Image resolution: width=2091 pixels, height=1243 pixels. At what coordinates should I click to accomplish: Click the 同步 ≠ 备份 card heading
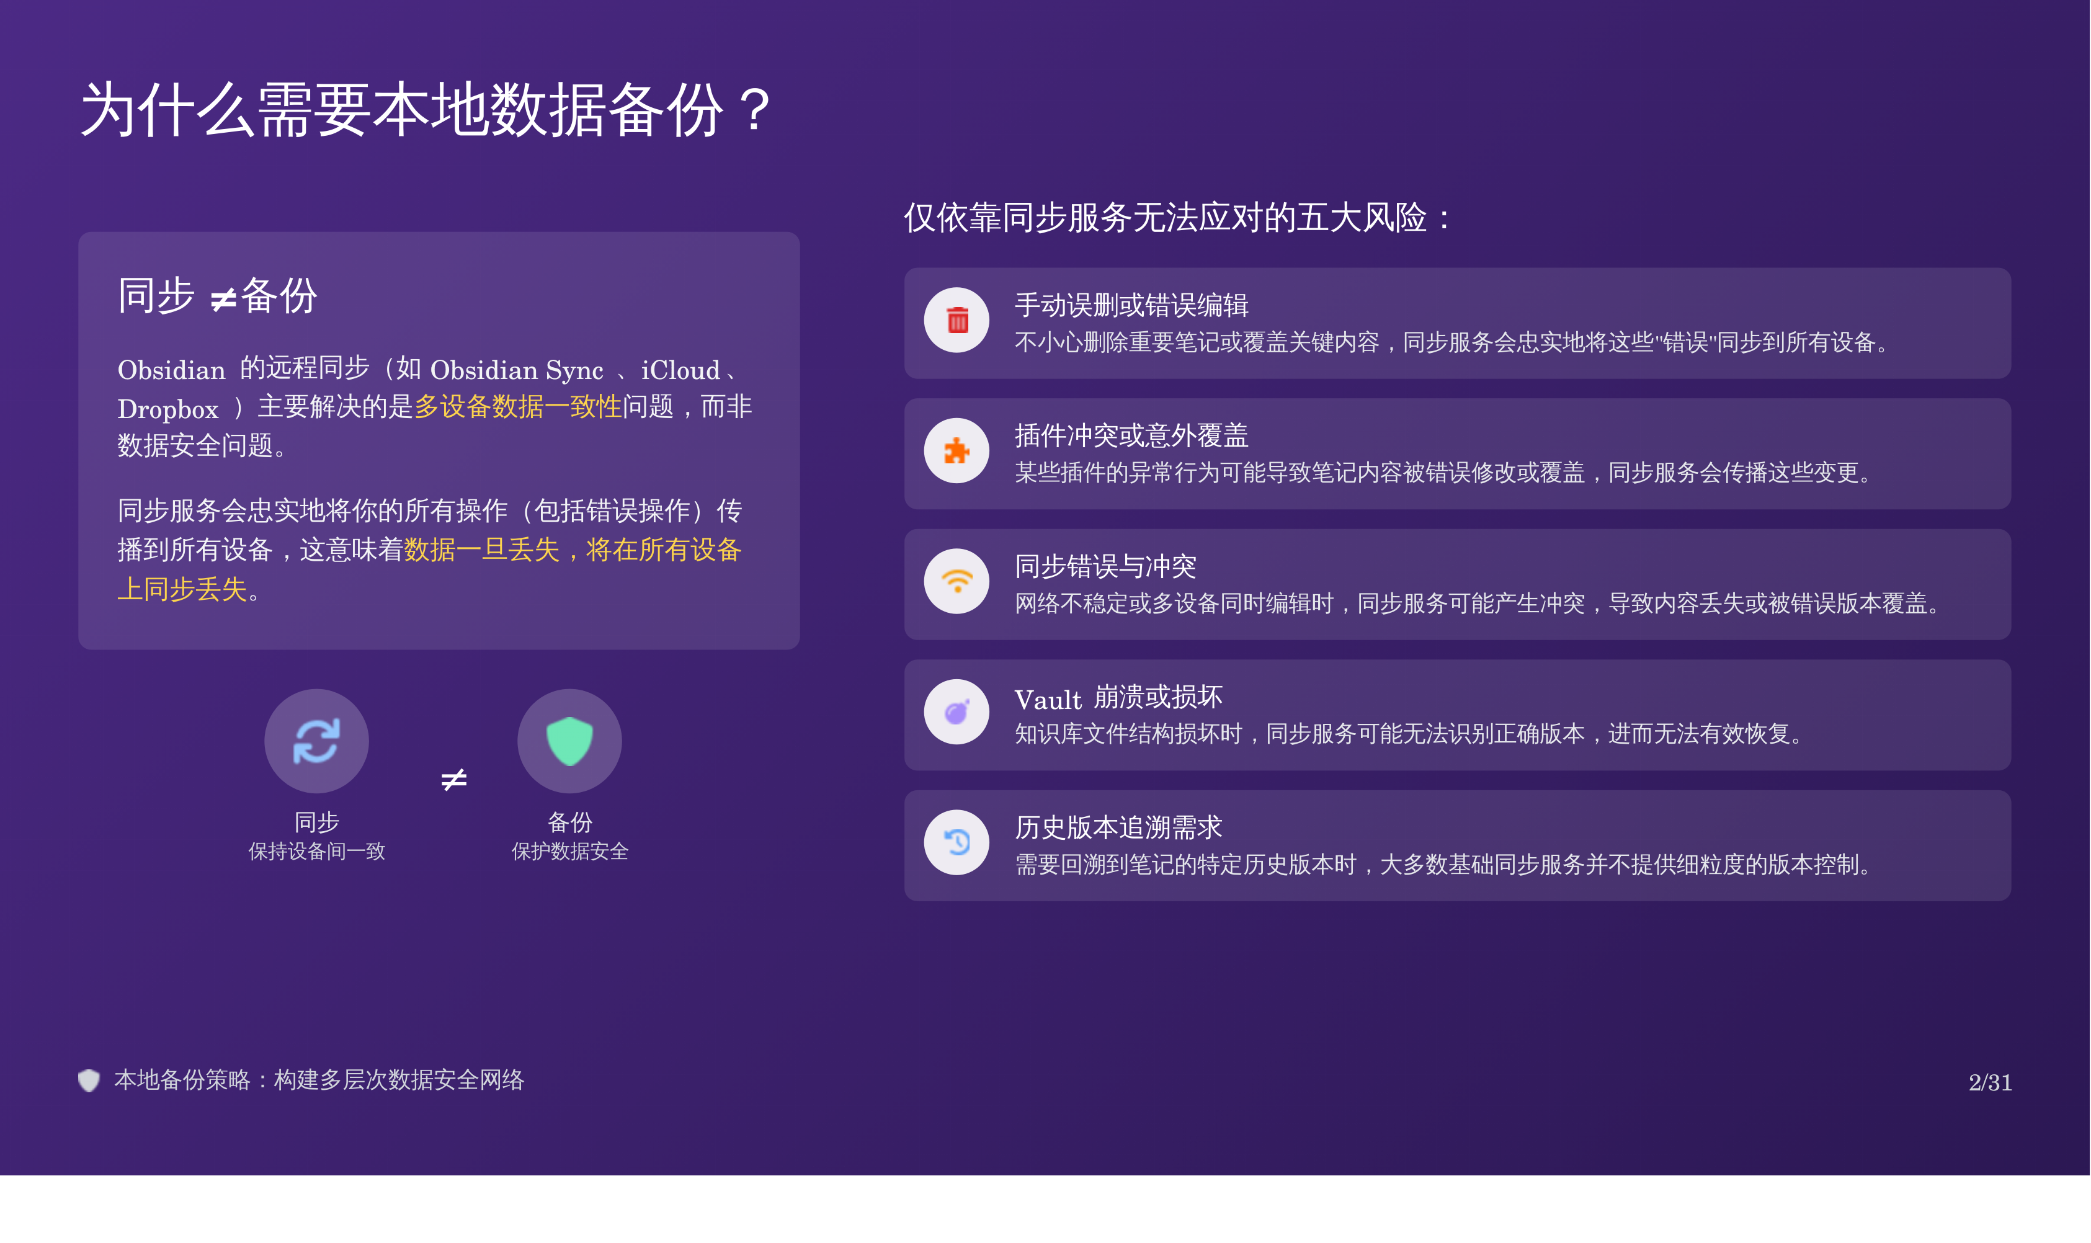[x=218, y=296]
